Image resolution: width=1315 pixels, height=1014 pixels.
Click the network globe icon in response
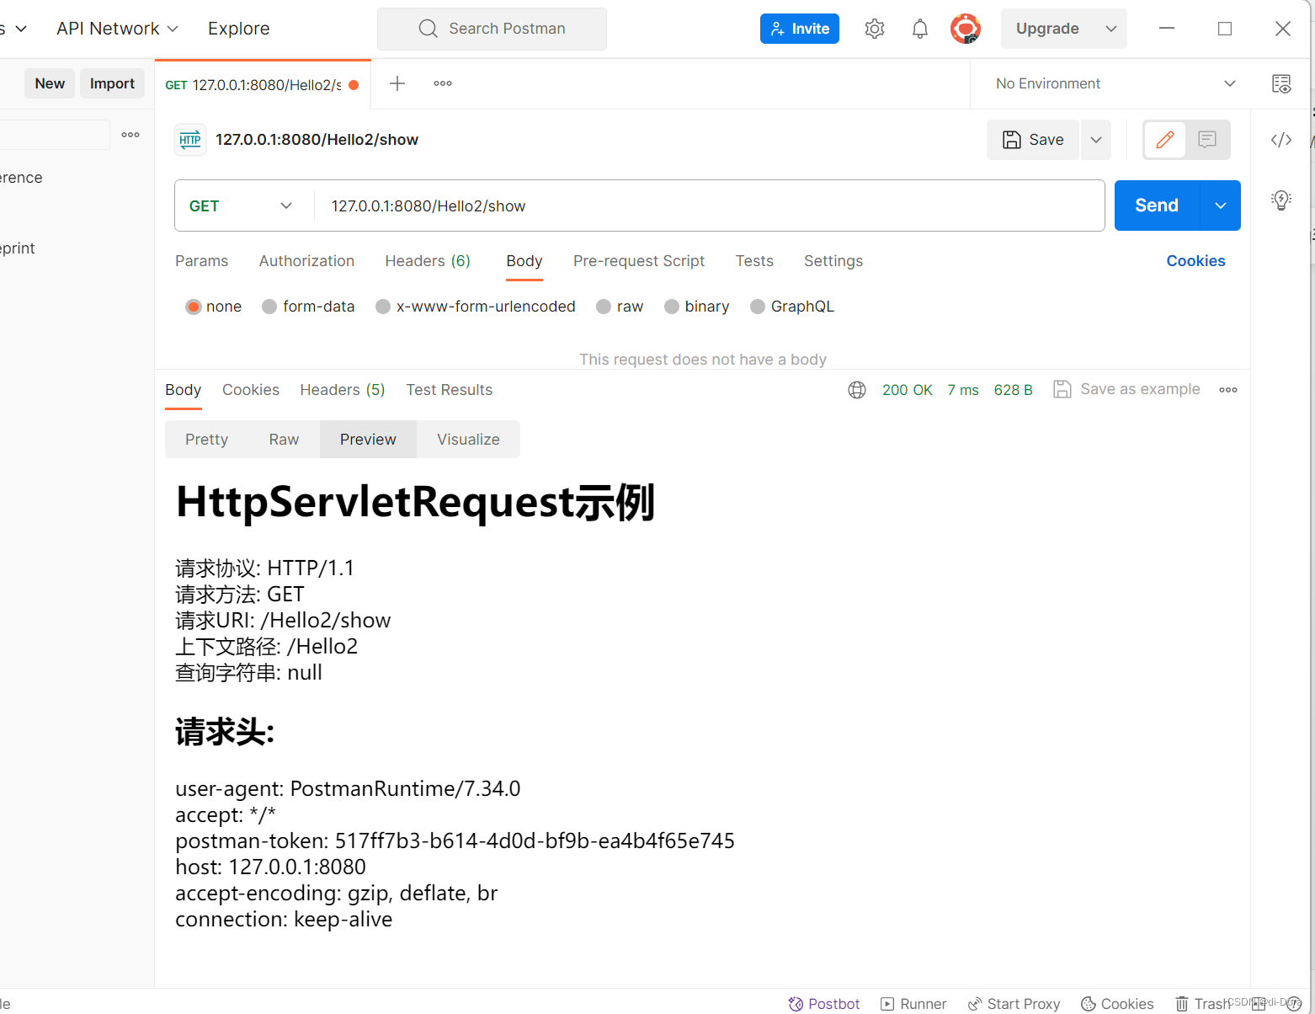point(857,390)
